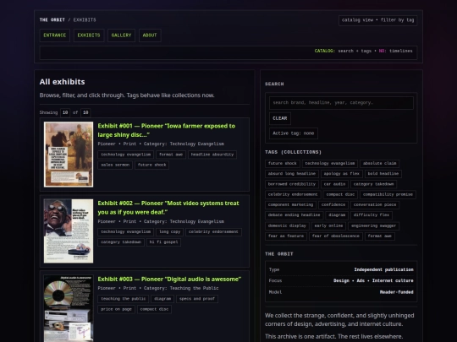The width and height of the screenshot is (457, 342).
Task: Select 'technology evangelism' tag under Exhibit #002
Action: point(125,231)
